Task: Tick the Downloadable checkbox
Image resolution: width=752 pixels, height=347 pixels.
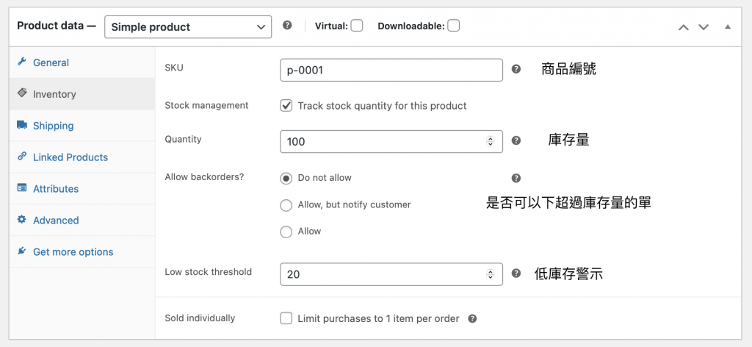Action: point(453,26)
